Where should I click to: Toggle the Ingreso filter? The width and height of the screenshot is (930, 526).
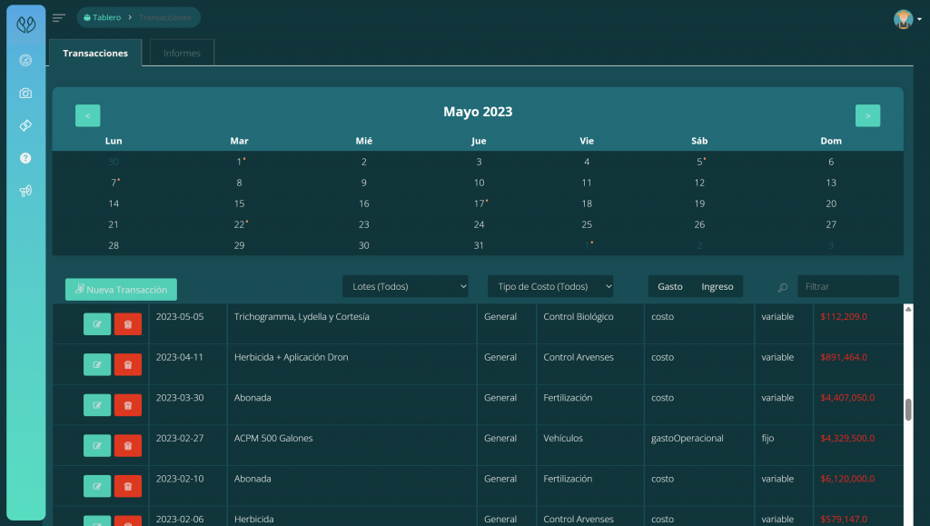(718, 285)
